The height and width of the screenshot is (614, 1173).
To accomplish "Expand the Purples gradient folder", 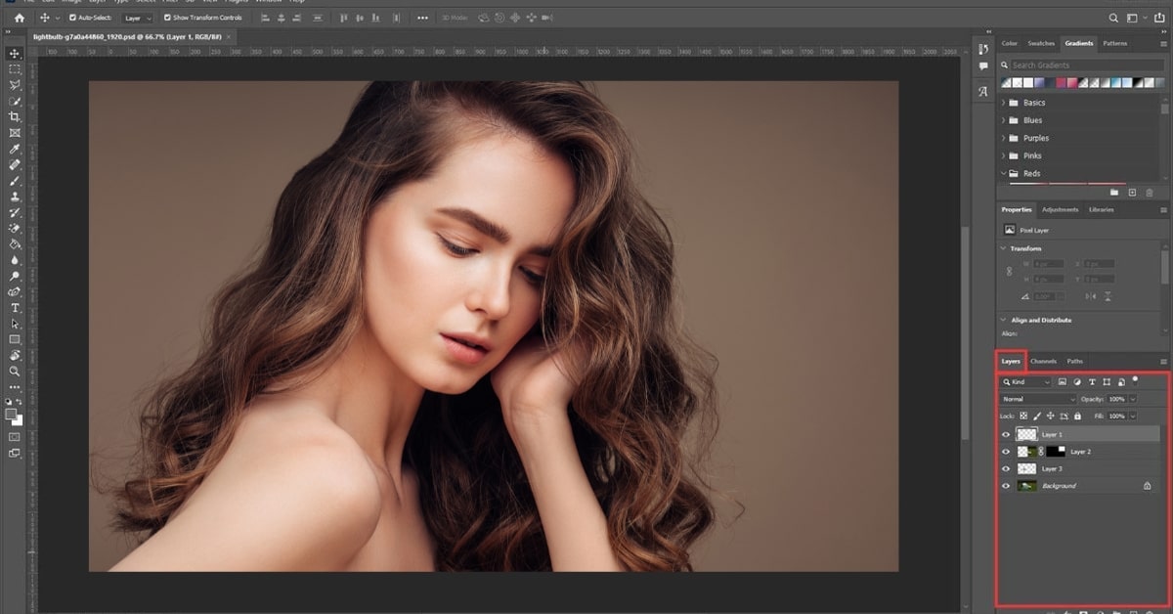I will point(1003,138).
